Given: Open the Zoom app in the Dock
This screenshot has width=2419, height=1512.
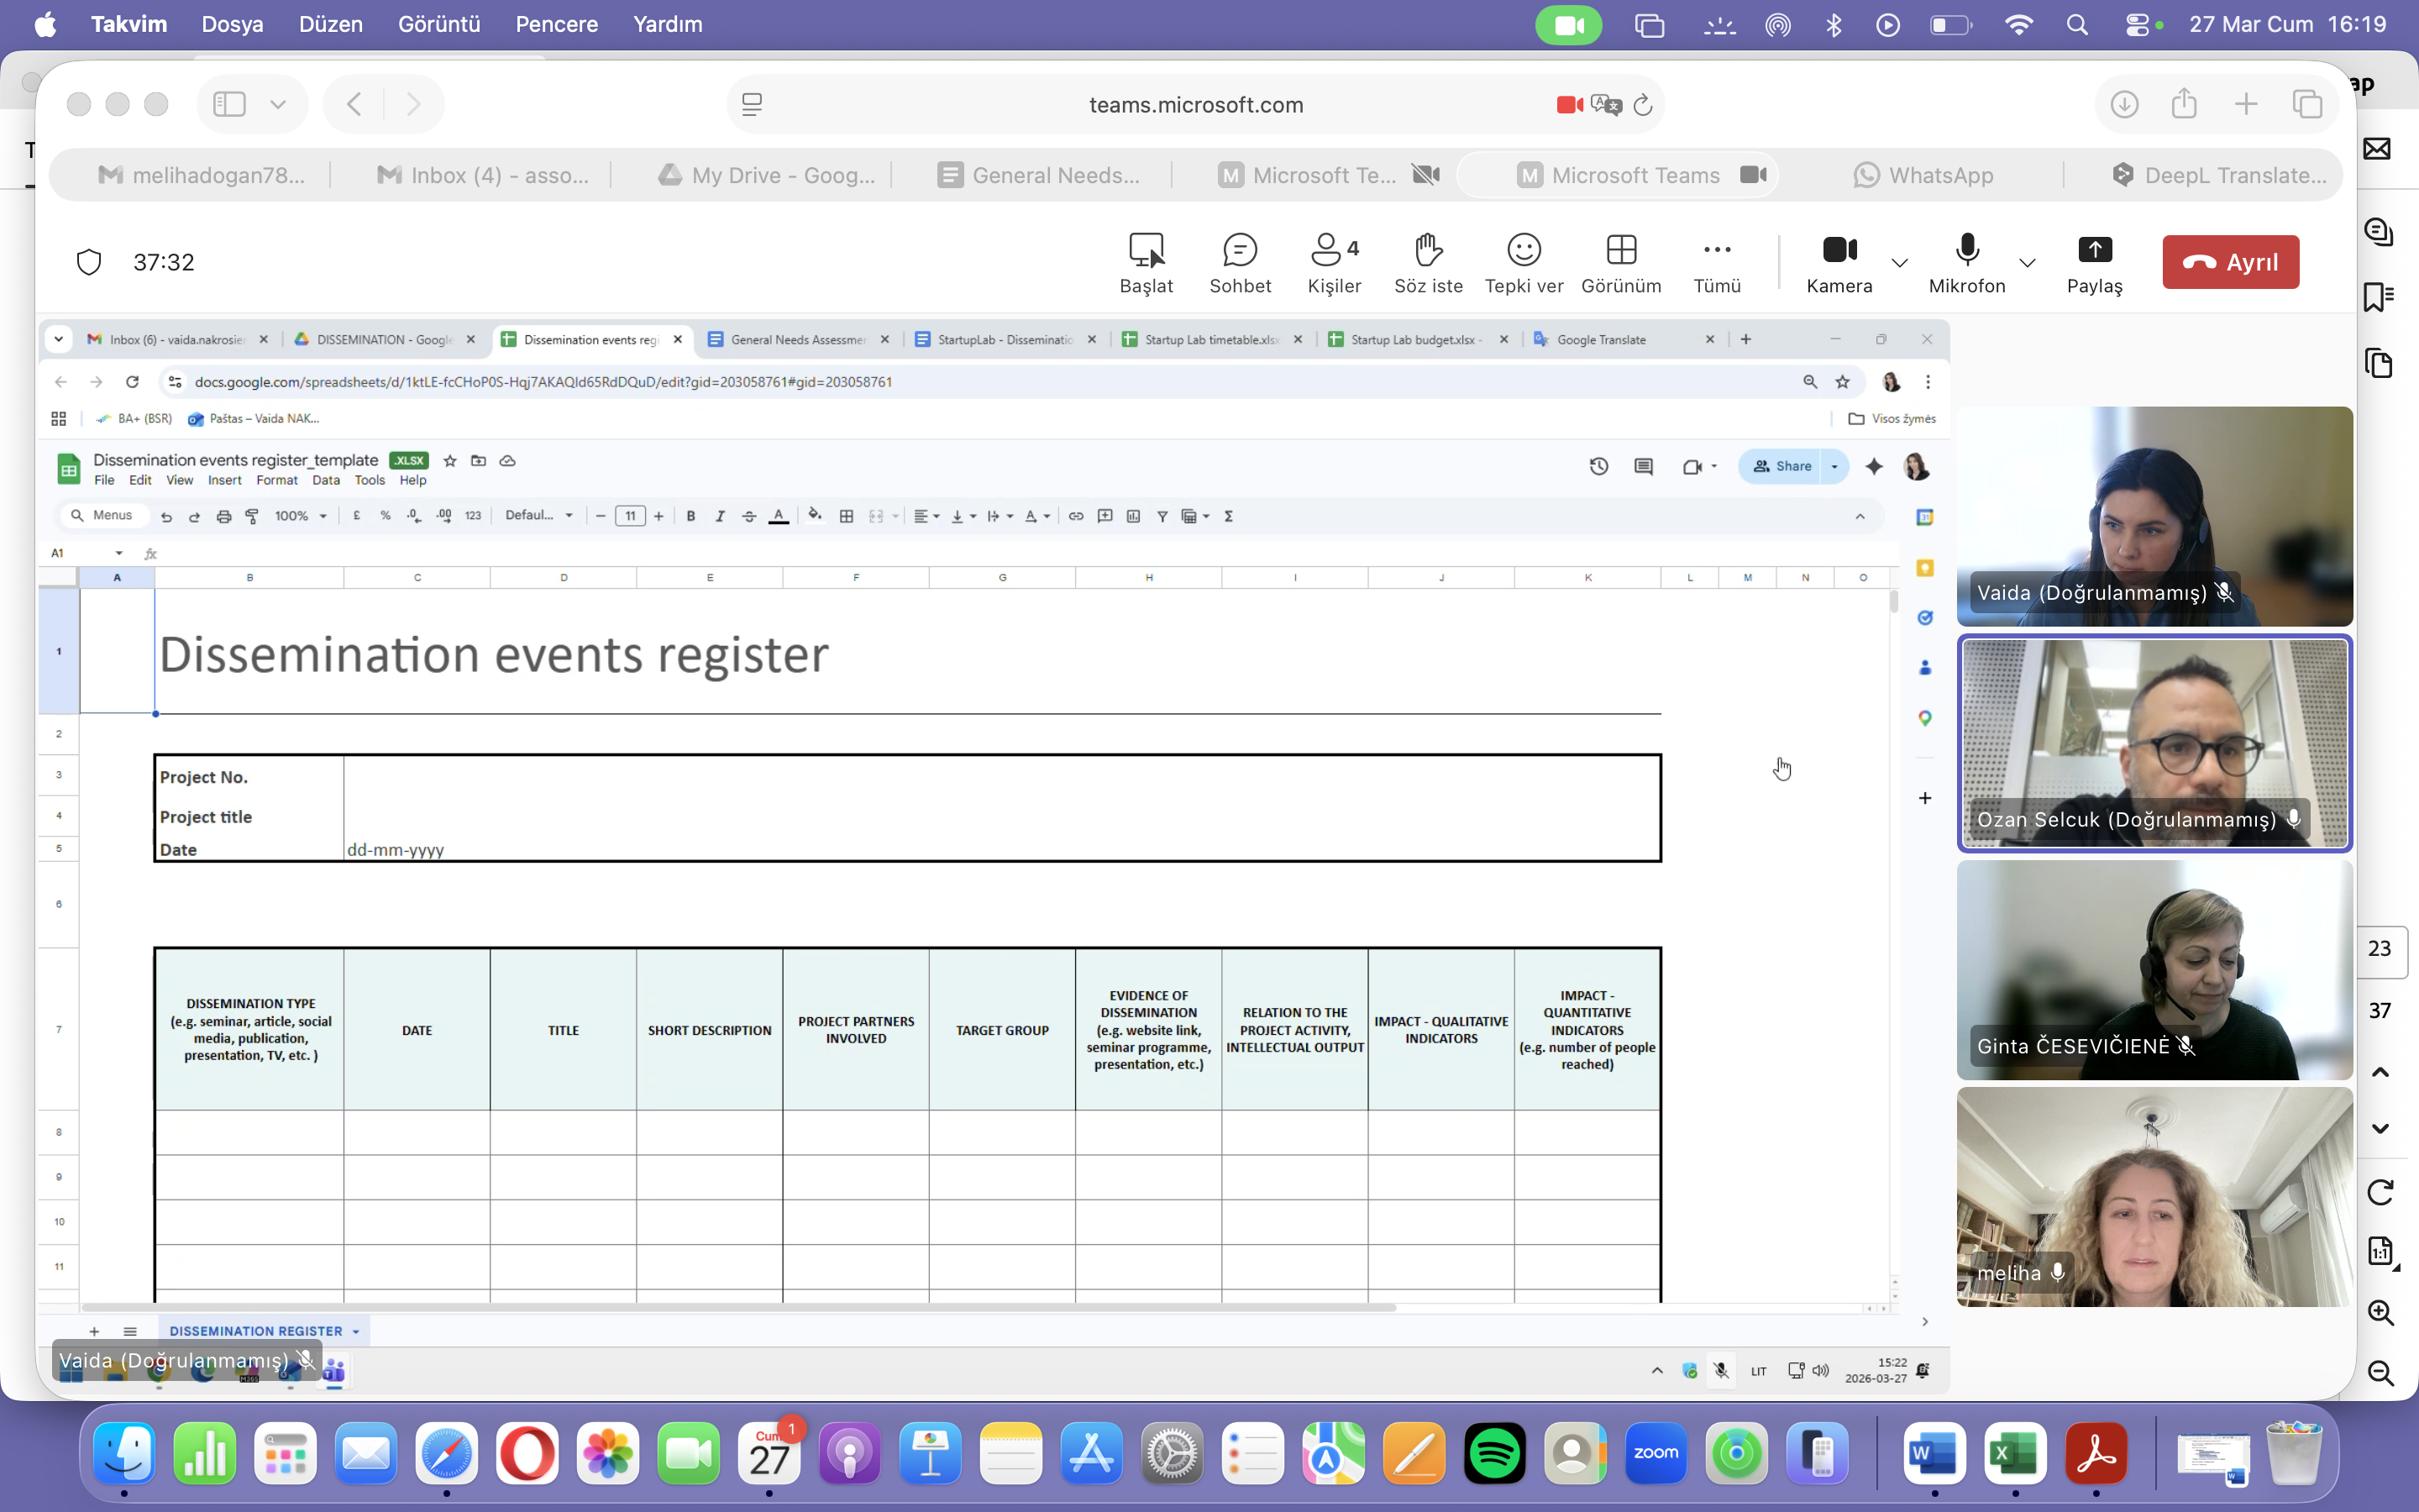Looking at the screenshot, I should point(1656,1453).
